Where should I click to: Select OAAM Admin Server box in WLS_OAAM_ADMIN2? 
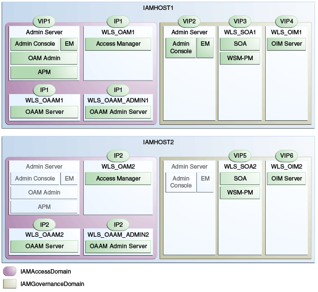pos(118,246)
